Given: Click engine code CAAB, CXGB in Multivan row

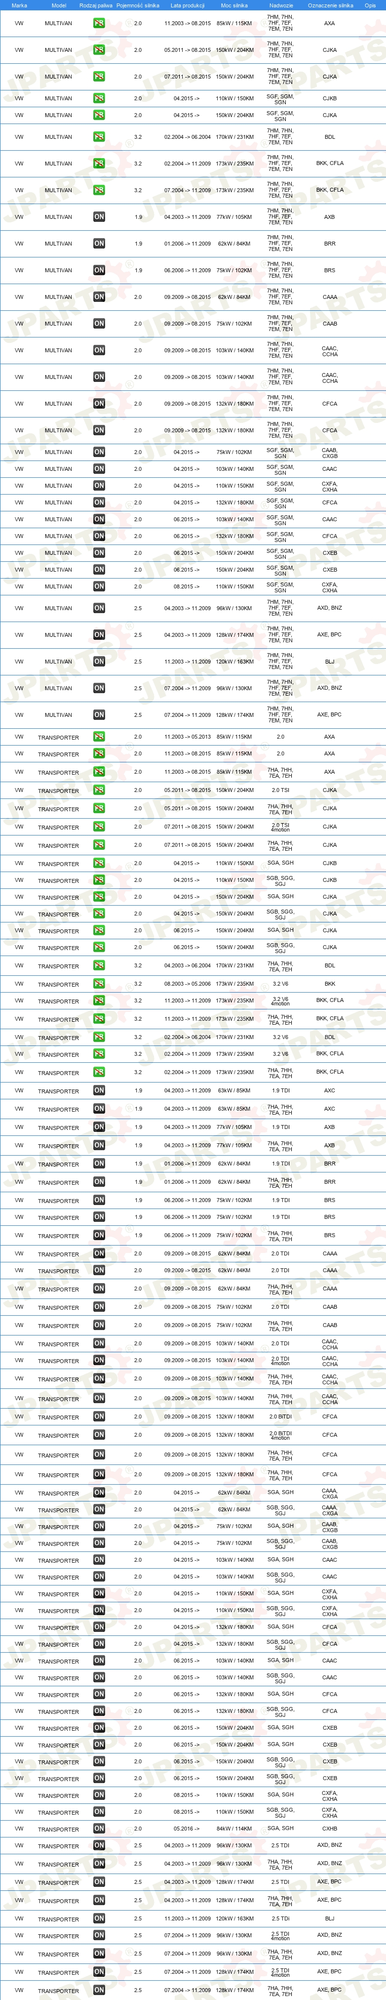Looking at the screenshot, I should [x=329, y=453].
